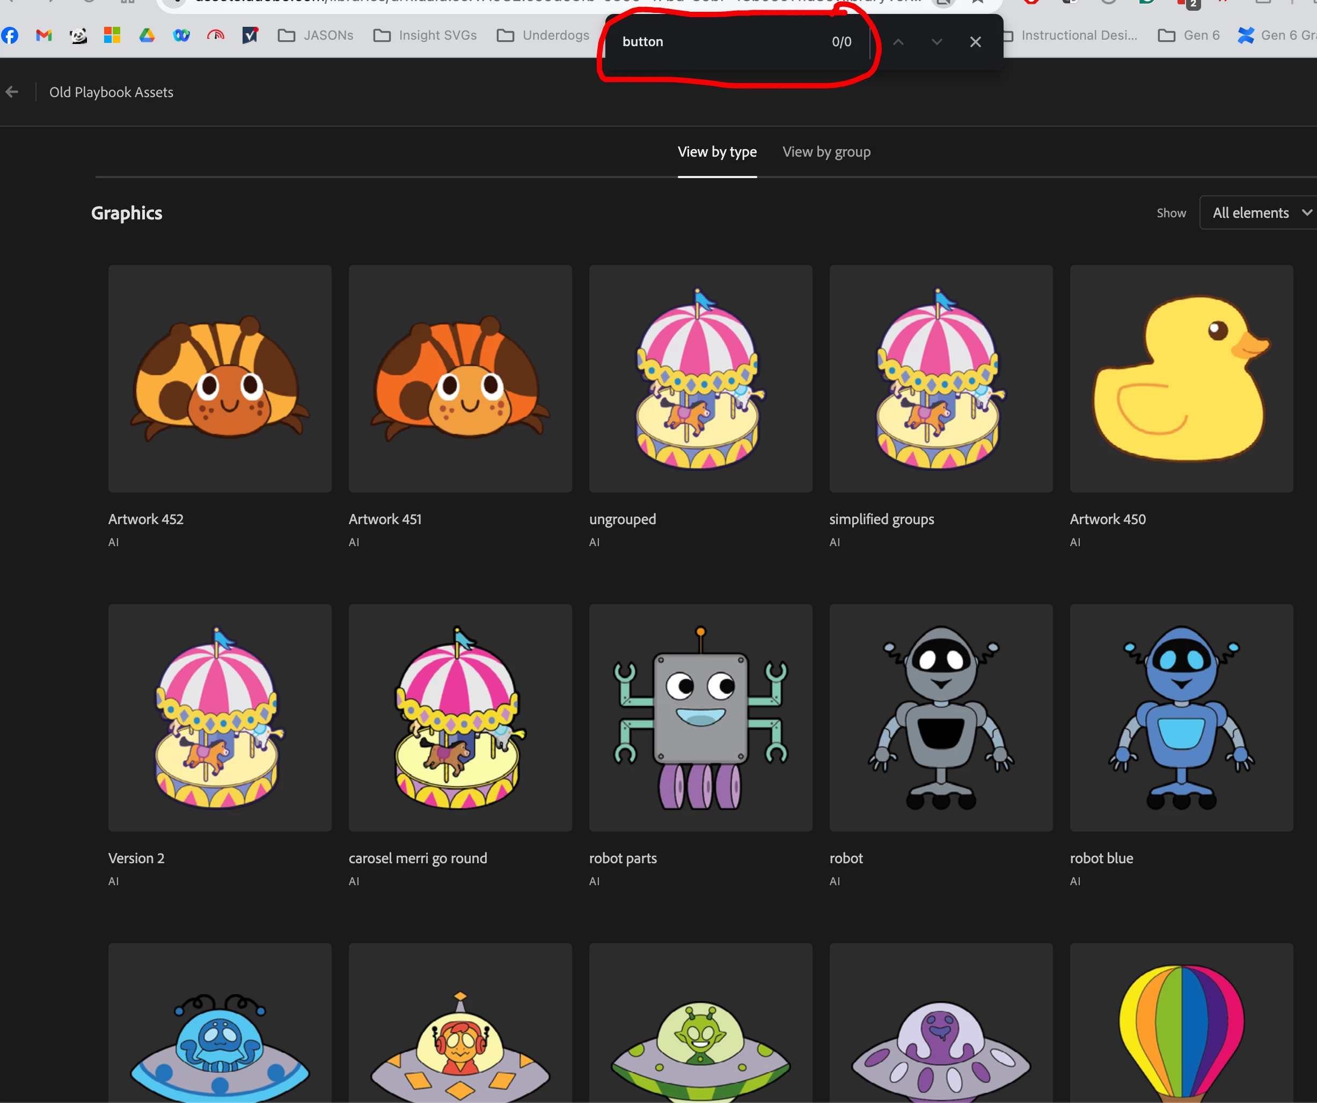Image resolution: width=1317 pixels, height=1103 pixels.
Task: Select the View by type tab
Action: 717,152
